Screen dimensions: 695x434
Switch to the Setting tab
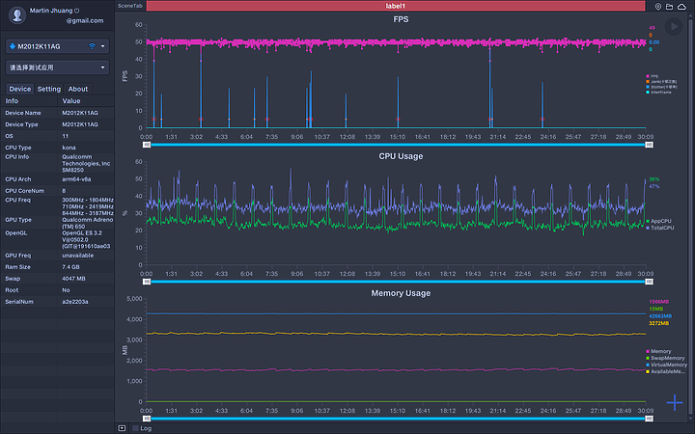pyautogui.click(x=49, y=89)
